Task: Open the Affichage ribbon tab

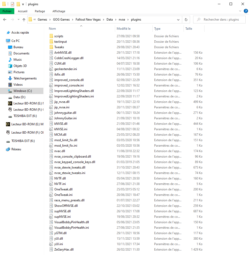Action: point(59,11)
